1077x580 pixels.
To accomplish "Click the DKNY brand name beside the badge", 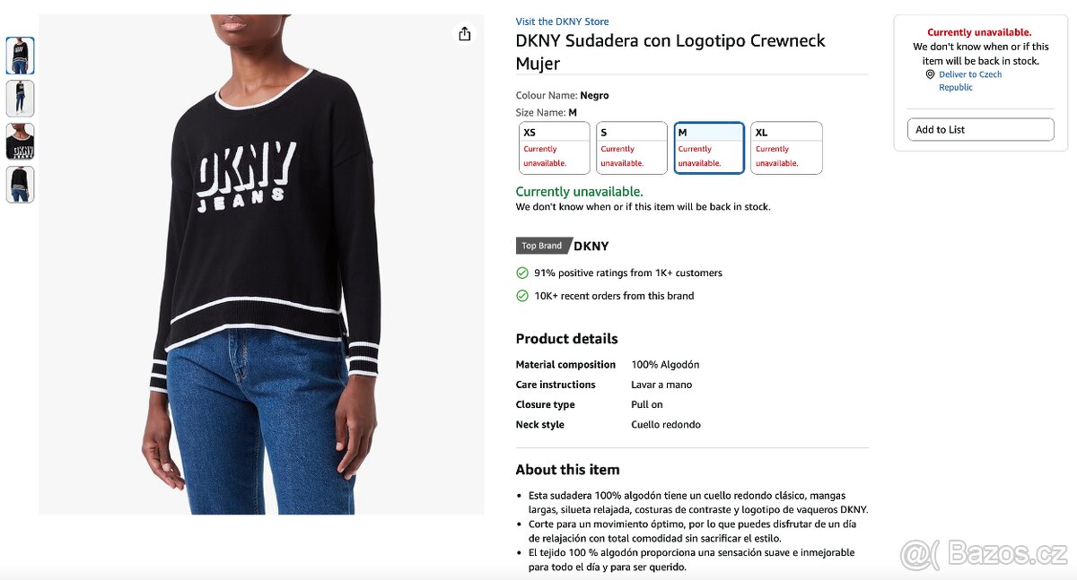I will 591,245.
